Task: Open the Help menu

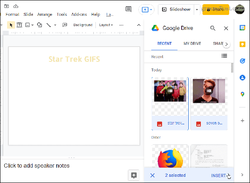Action: (x=96, y=15)
